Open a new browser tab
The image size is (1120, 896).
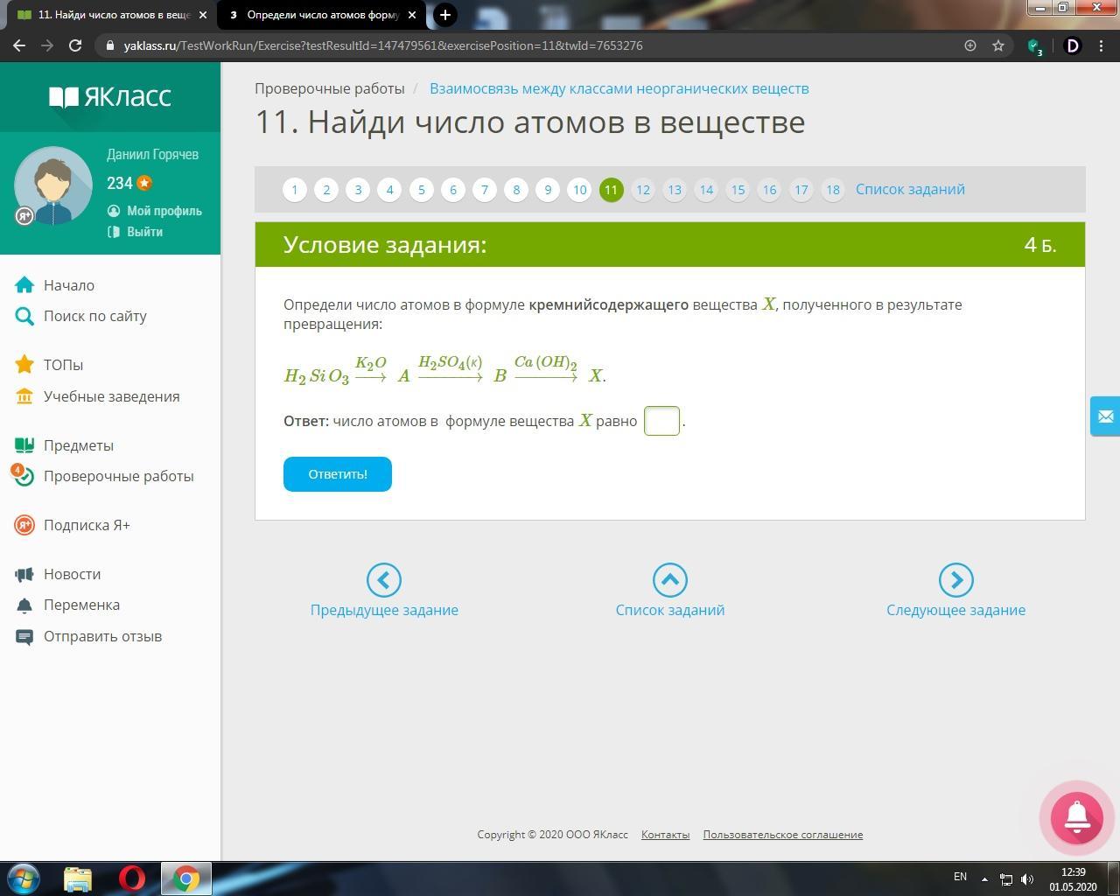tap(444, 15)
